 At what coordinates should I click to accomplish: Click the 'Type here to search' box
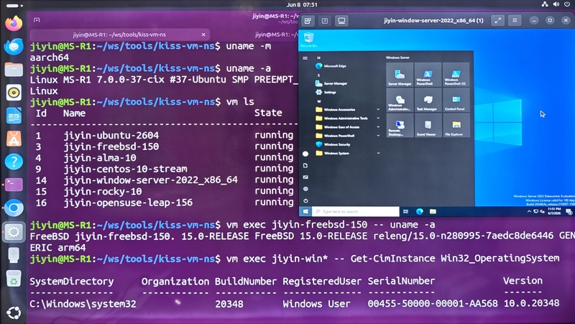click(355, 211)
